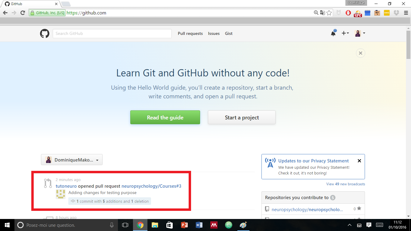Click the Dropbox extension icon
Viewport: 411px width, 231px height.
click(x=396, y=13)
